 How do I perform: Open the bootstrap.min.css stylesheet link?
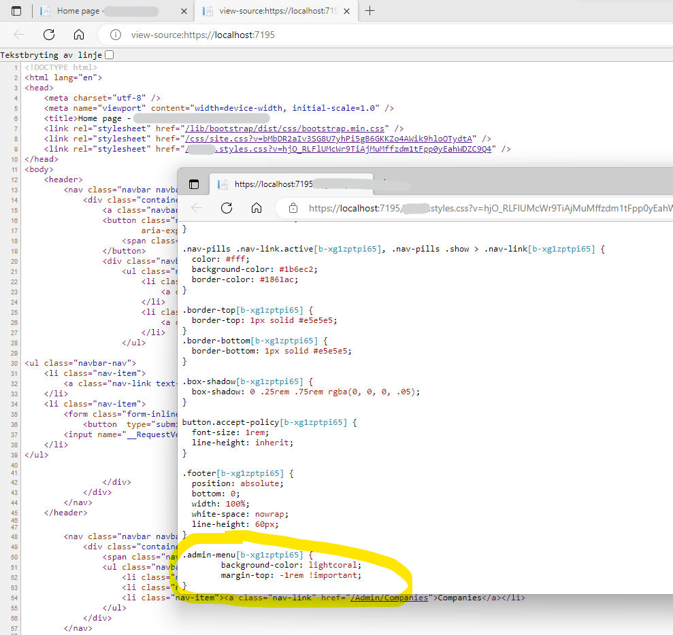click(x=284, y=128)
